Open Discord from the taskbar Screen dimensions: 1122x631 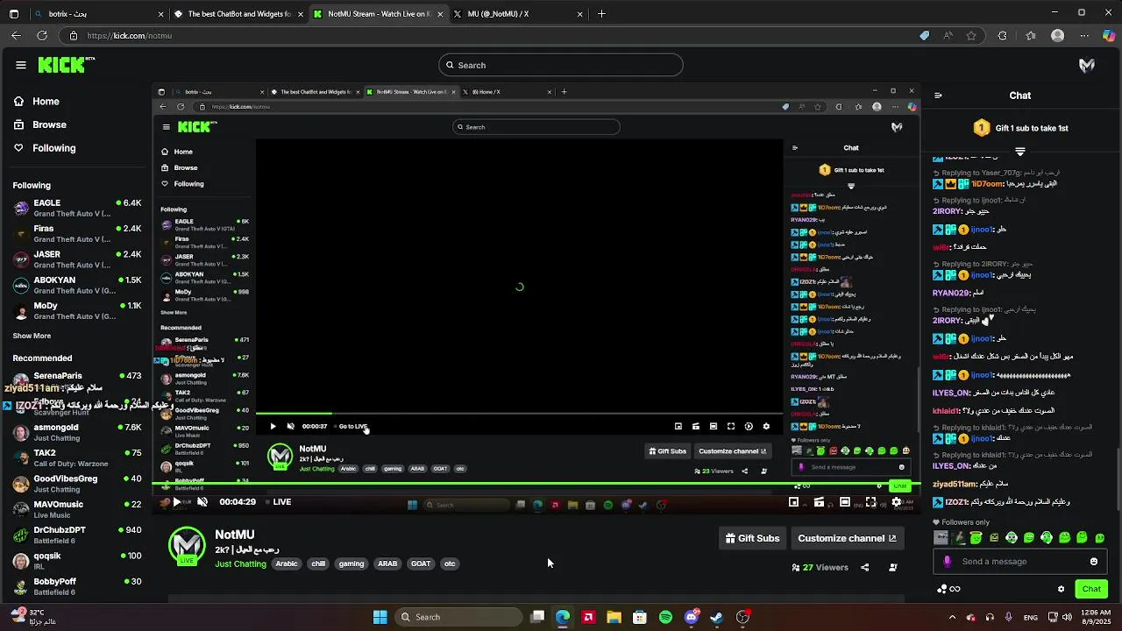pyautogui.click(x=691, y=617)
